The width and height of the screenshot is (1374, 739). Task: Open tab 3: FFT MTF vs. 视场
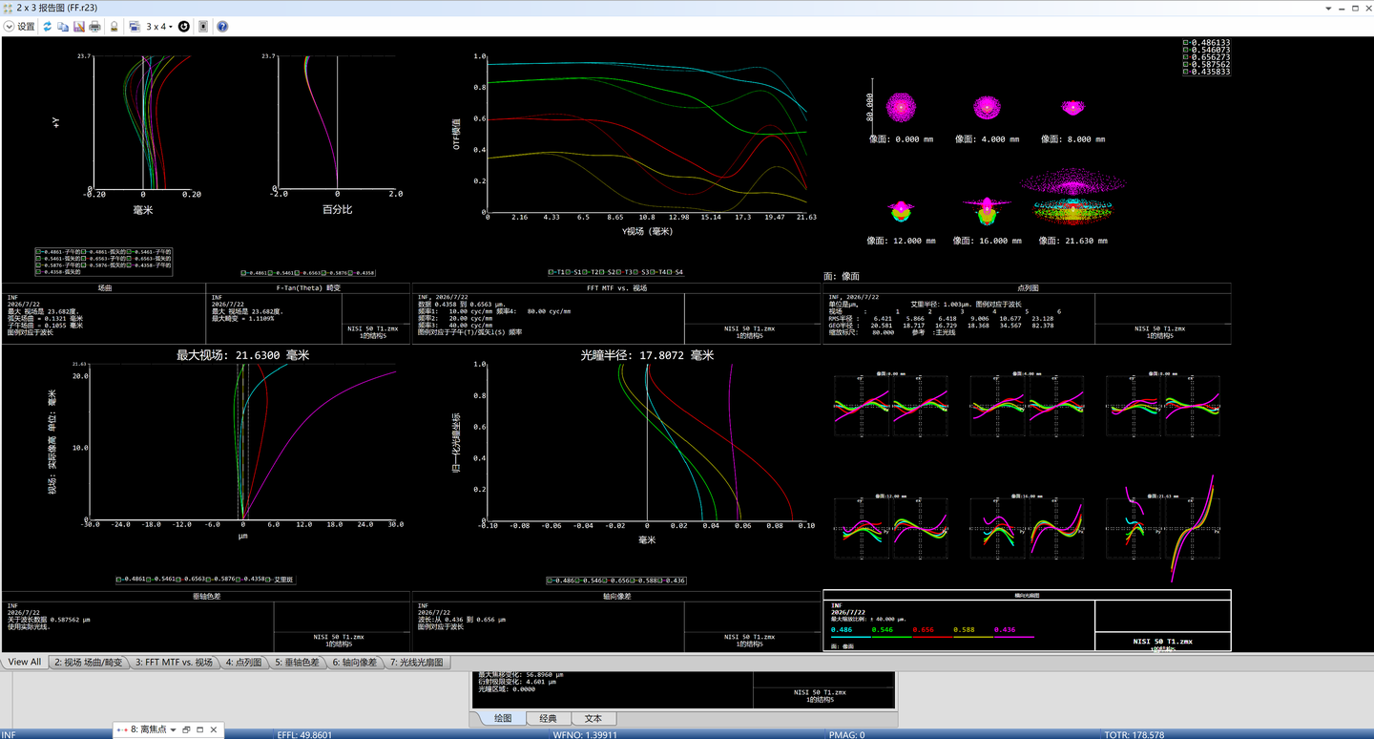coord(174,662)
